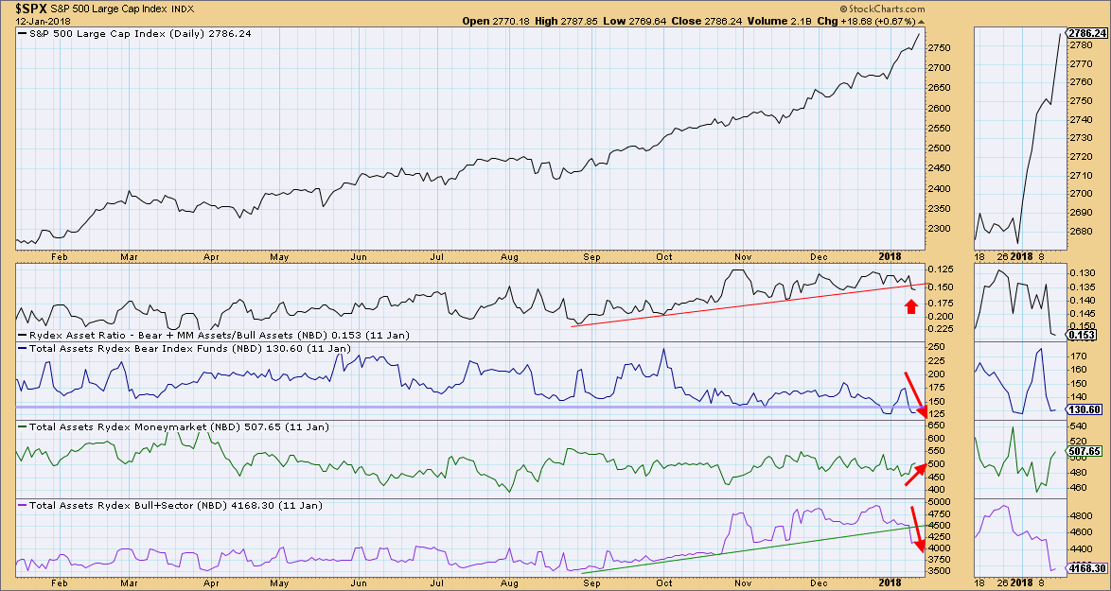Click the boxed 2786.24 last-price label

pos(1087,33)
